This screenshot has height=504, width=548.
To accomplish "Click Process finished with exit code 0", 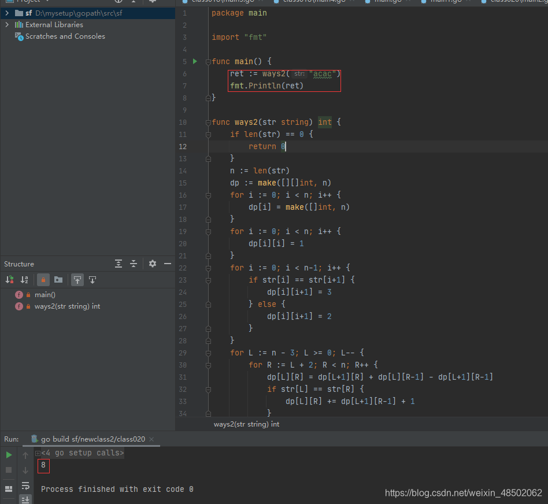I will pos(117,490).
